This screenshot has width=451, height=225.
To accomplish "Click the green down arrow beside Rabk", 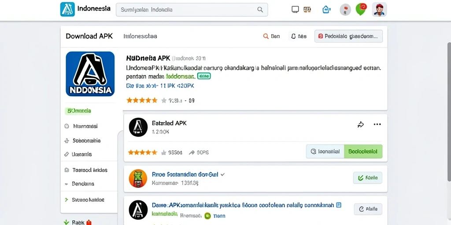I will tap(67, 222).
